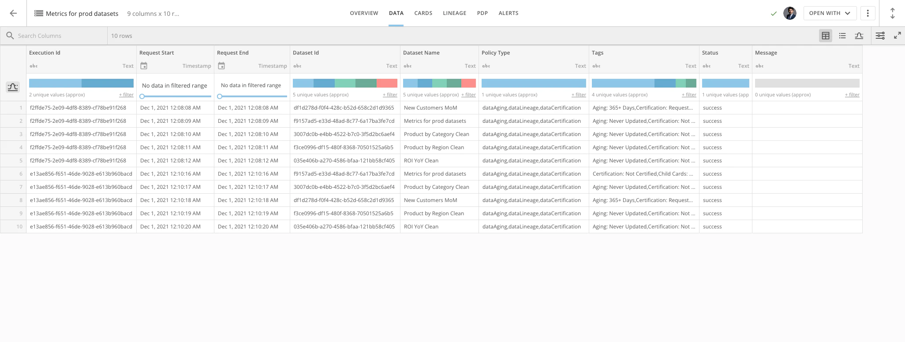Click the abc type icon under Policy Type
The width and height of the screenshot is (905, 342).
click(x=486, y=66)
